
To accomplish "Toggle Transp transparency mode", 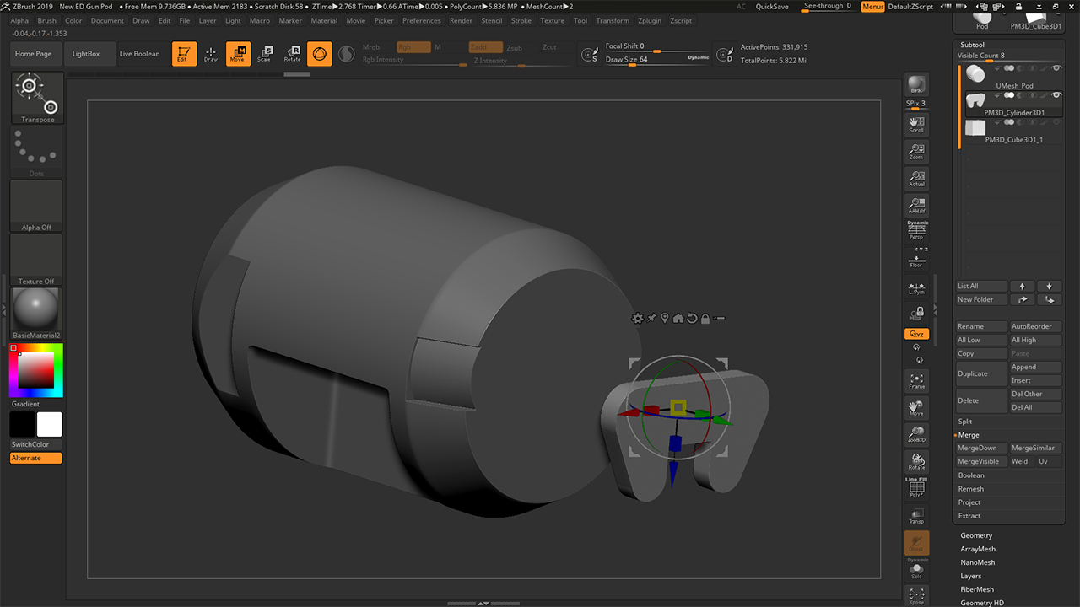I will pyautogui.click(x=916, y=516).
